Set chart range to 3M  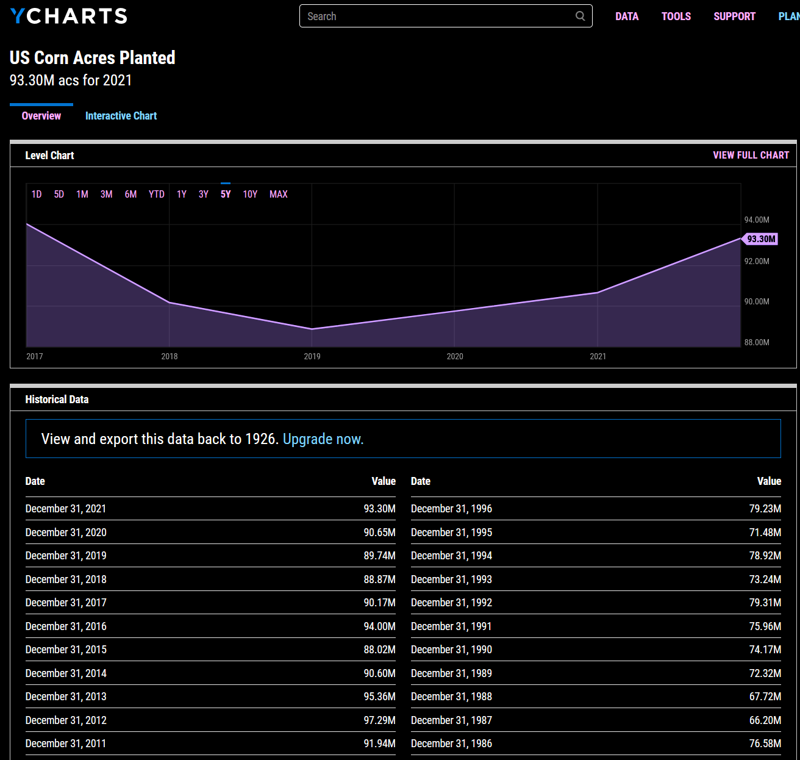coord(107,194)
